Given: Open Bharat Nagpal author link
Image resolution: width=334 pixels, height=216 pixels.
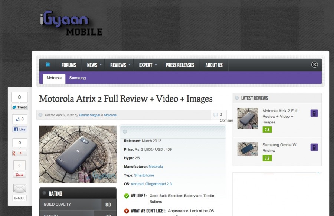Looking at the screenshot, I should (89, 115).
